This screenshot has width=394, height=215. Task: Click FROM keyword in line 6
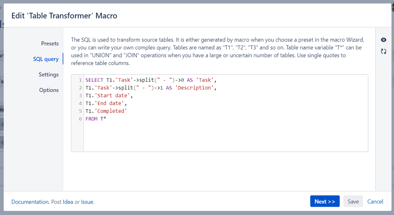(x=91, y=119)
